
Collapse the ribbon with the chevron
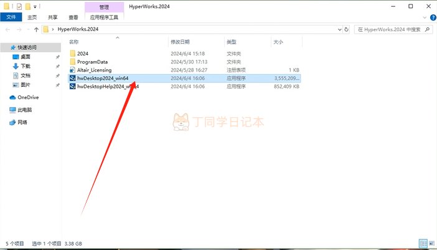pos(425,17)
